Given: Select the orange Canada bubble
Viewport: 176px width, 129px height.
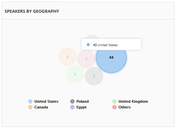Looking at the screenshot, I should pos(68,57).
